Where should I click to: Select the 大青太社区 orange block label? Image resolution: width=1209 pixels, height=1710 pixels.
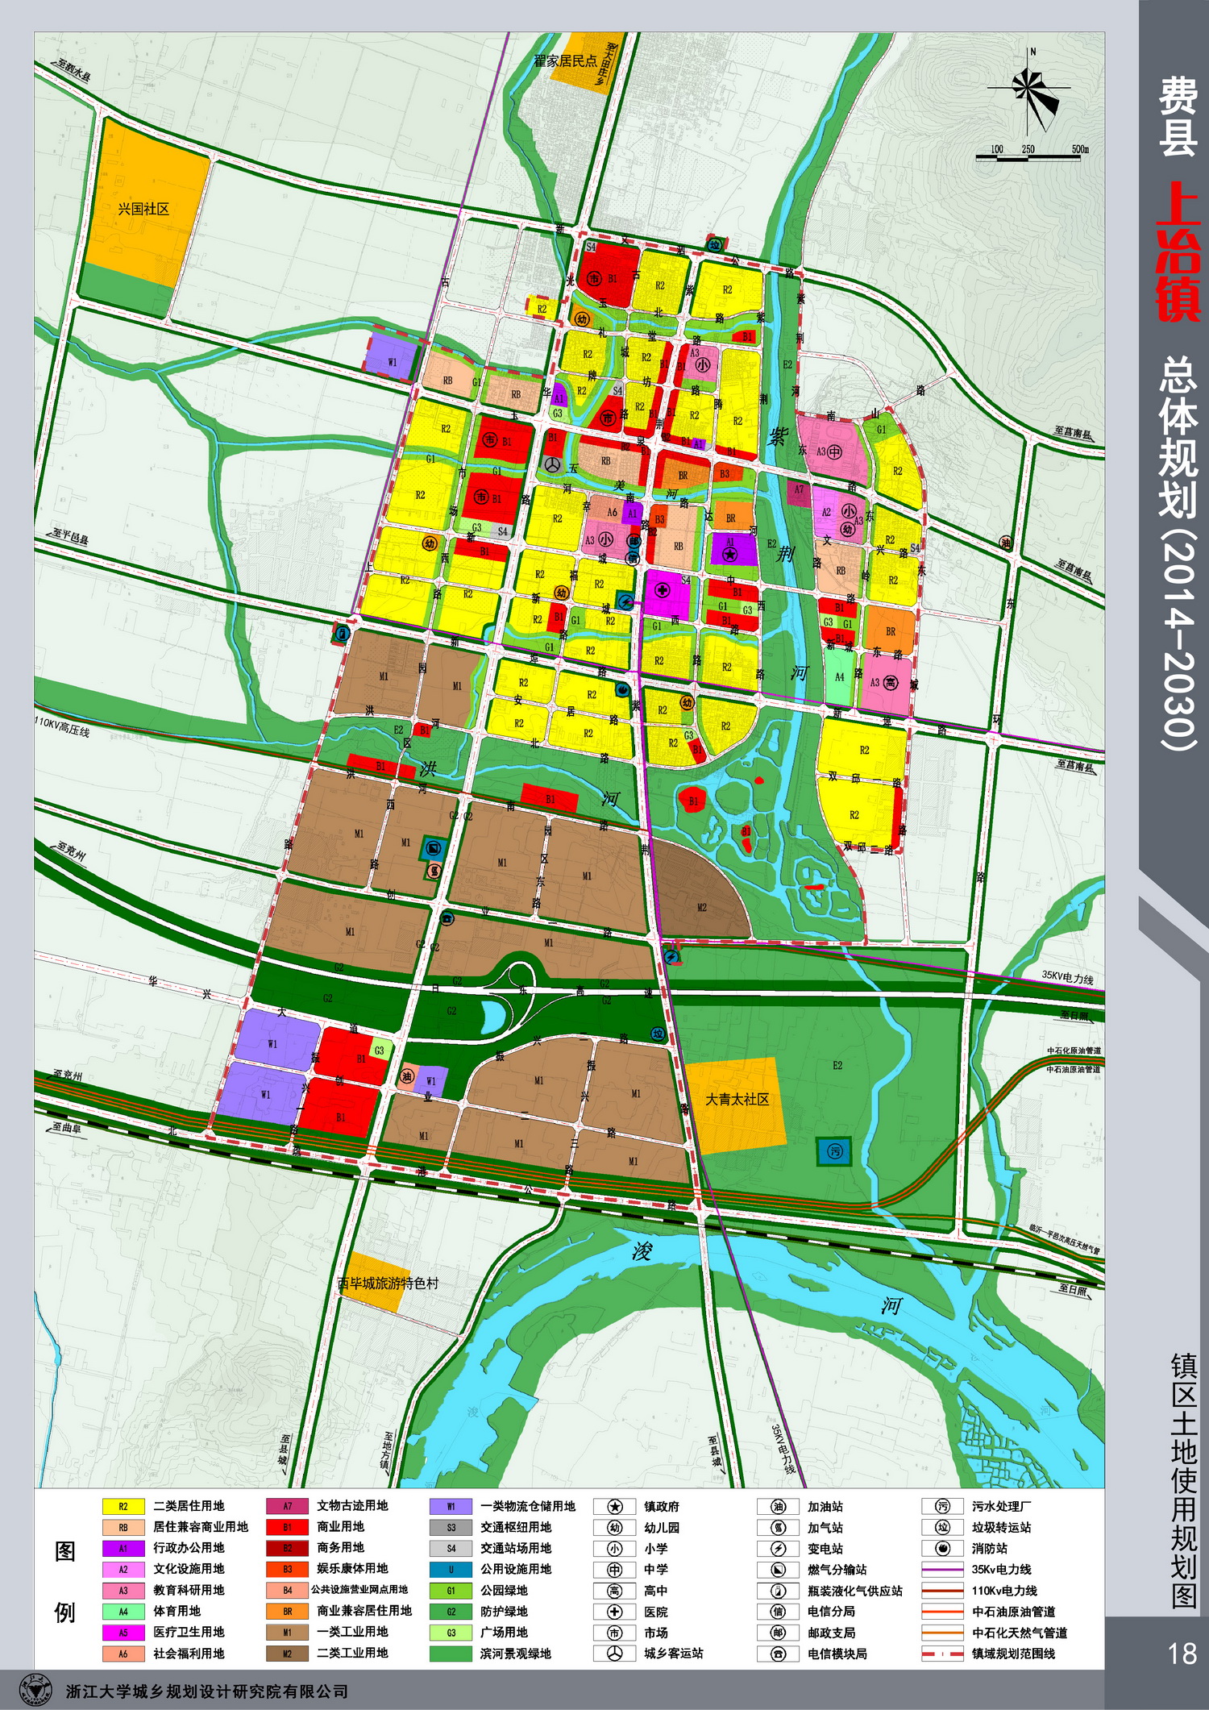tap(737, 1100)
